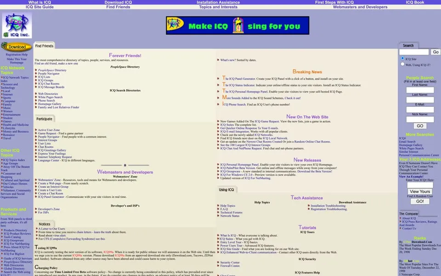The width and height of the screenshot is (441, 276).
Task: Open the Make ICQ sing for you banner
Action: tap(237, 26)
